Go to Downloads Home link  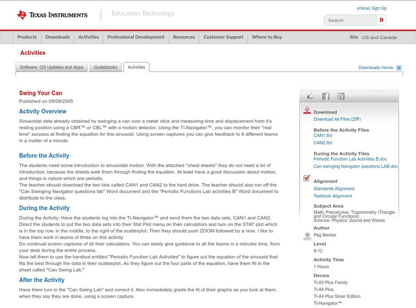375,68
